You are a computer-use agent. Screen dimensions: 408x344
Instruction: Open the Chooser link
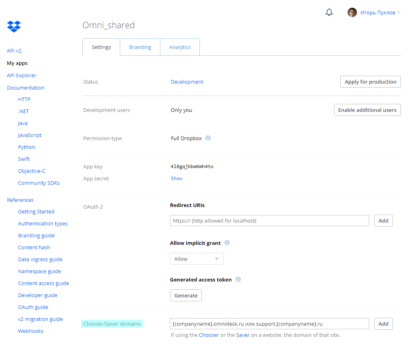coord(209,335)
